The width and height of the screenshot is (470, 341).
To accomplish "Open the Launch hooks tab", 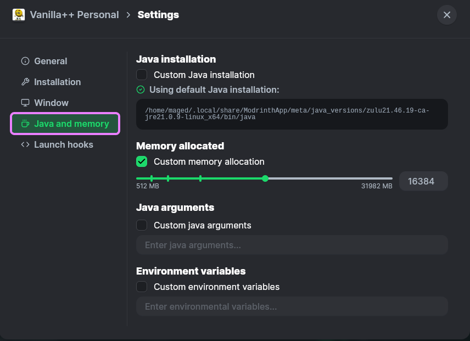I will tap(65, 145).
